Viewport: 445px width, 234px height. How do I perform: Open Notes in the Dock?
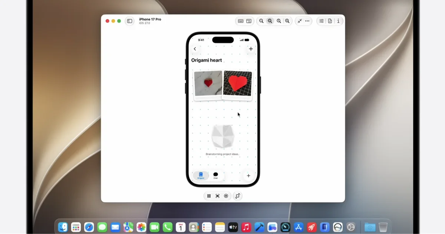[220, 227]
